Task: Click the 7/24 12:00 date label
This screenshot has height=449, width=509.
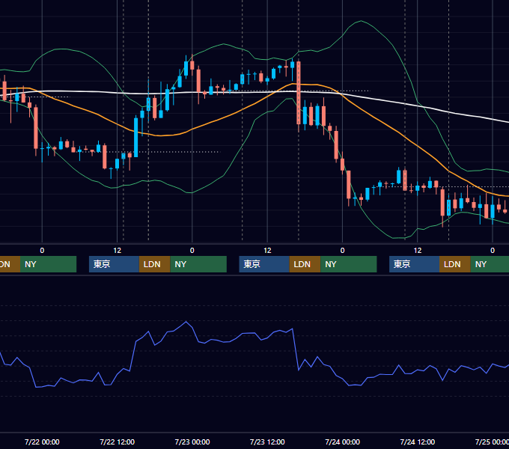Action: 418,442
